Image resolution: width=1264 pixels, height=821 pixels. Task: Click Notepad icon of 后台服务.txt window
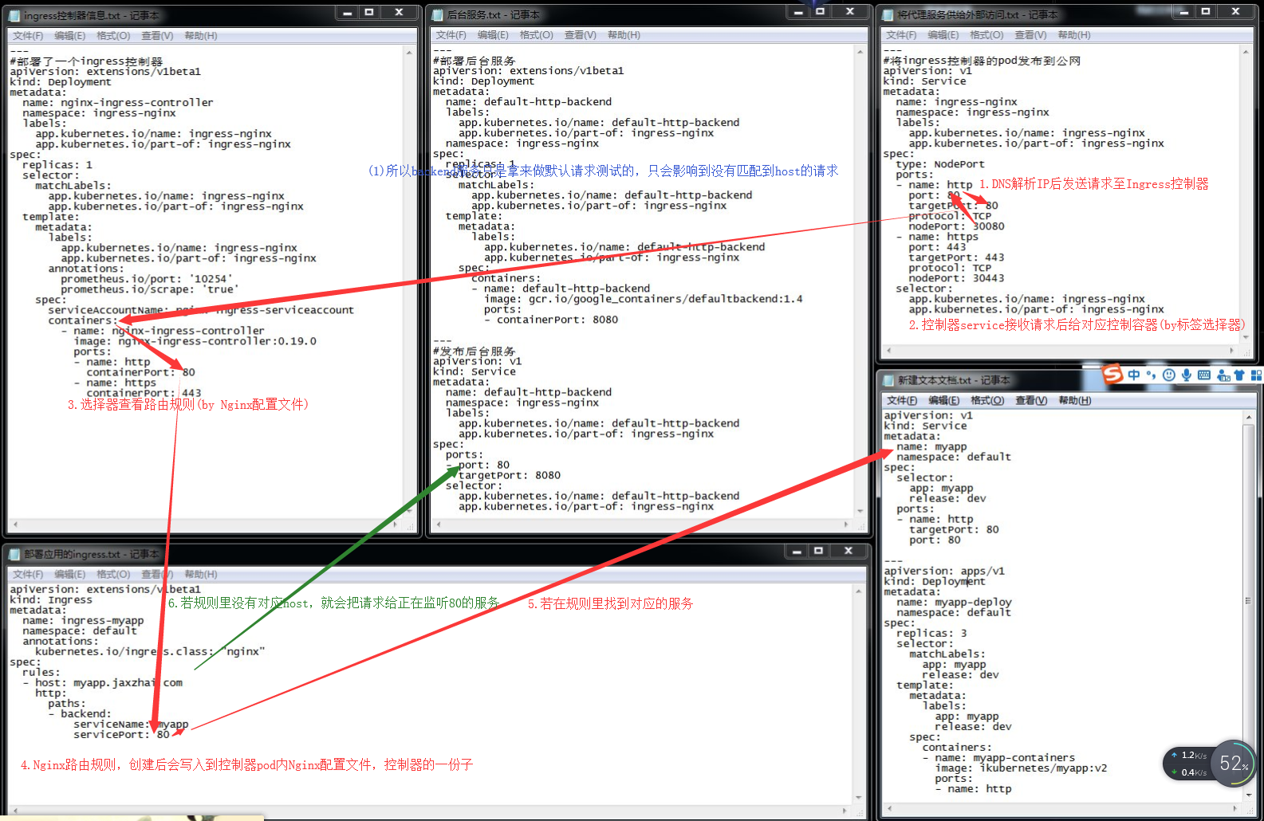point(437,14)
